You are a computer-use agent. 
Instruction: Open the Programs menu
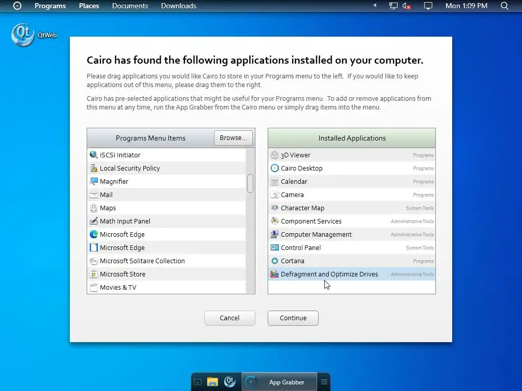pos(50,6)
